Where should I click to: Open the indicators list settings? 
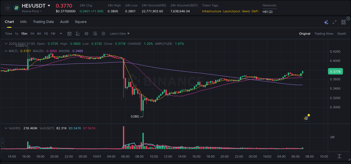pyautogui.click(x=95, y=34)
